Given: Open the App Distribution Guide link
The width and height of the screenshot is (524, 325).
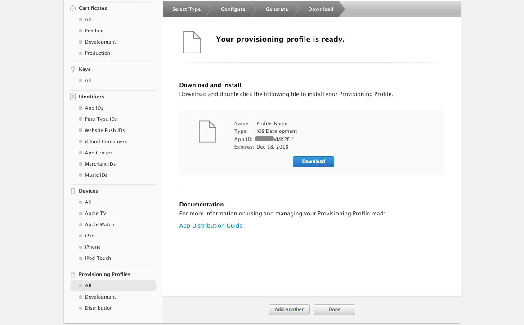Looking at the screenshot, I should pyautogui.click(x=210, y=226).
